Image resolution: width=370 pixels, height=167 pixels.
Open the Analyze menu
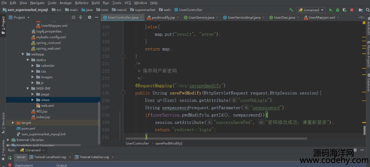65,3
